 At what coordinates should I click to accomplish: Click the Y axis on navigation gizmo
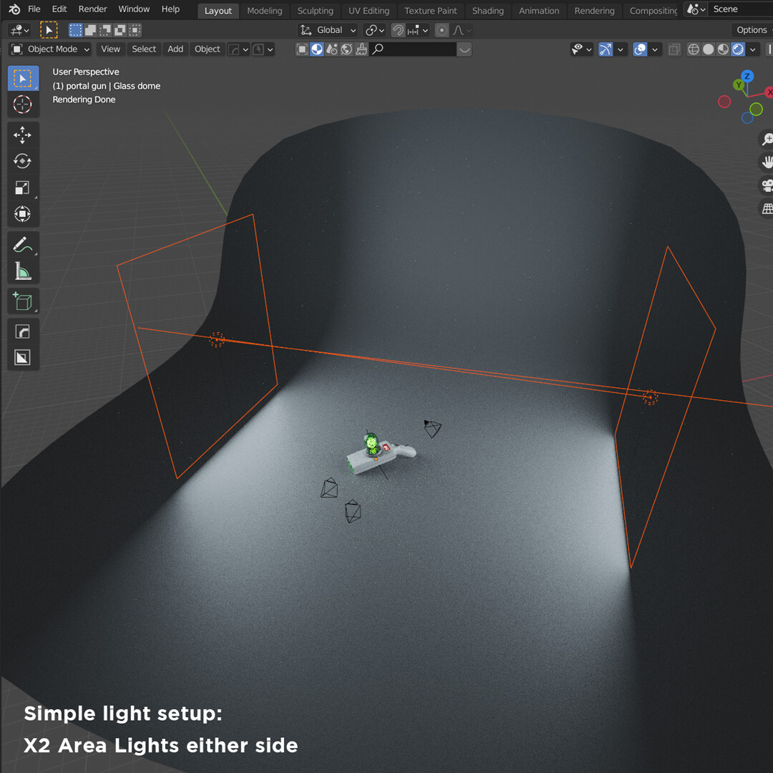[738, 84]
